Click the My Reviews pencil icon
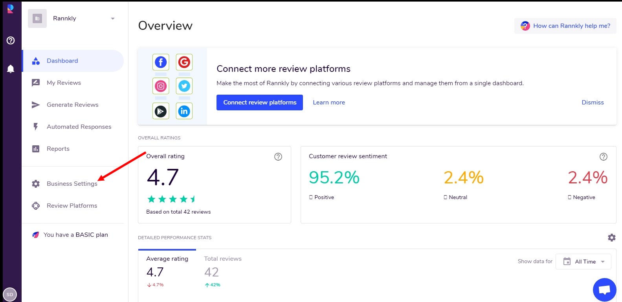This screenshot has width=622, height=302. tap(36, 83)
